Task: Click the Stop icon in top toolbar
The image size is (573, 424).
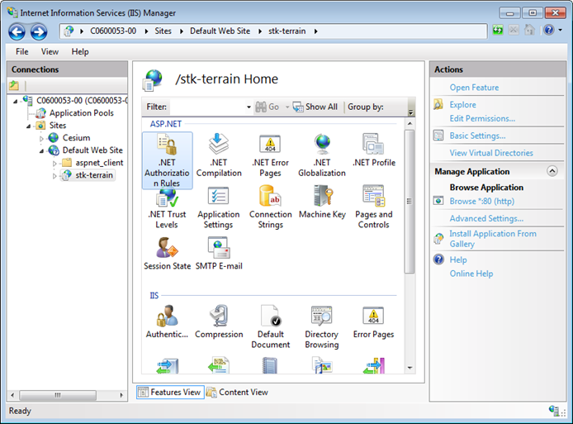Action: coord(514,30)
